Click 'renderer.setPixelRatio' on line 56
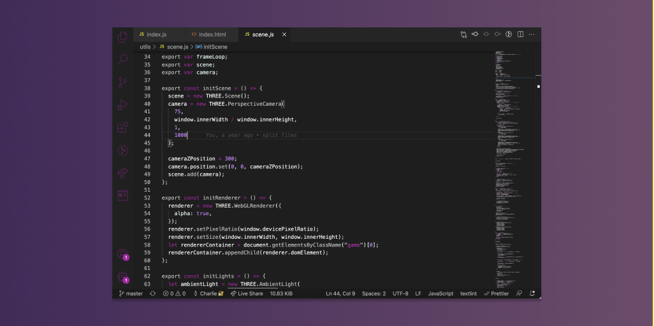 (x=203, y=229)
